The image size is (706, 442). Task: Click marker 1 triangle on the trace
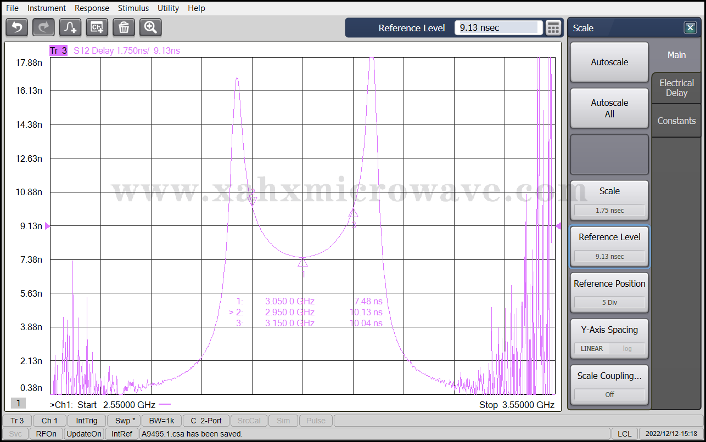[x=303, y=262]
